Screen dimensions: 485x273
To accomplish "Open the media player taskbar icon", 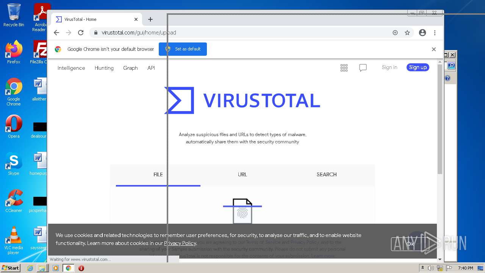I will pyautogui.click(x=56, y=268).
